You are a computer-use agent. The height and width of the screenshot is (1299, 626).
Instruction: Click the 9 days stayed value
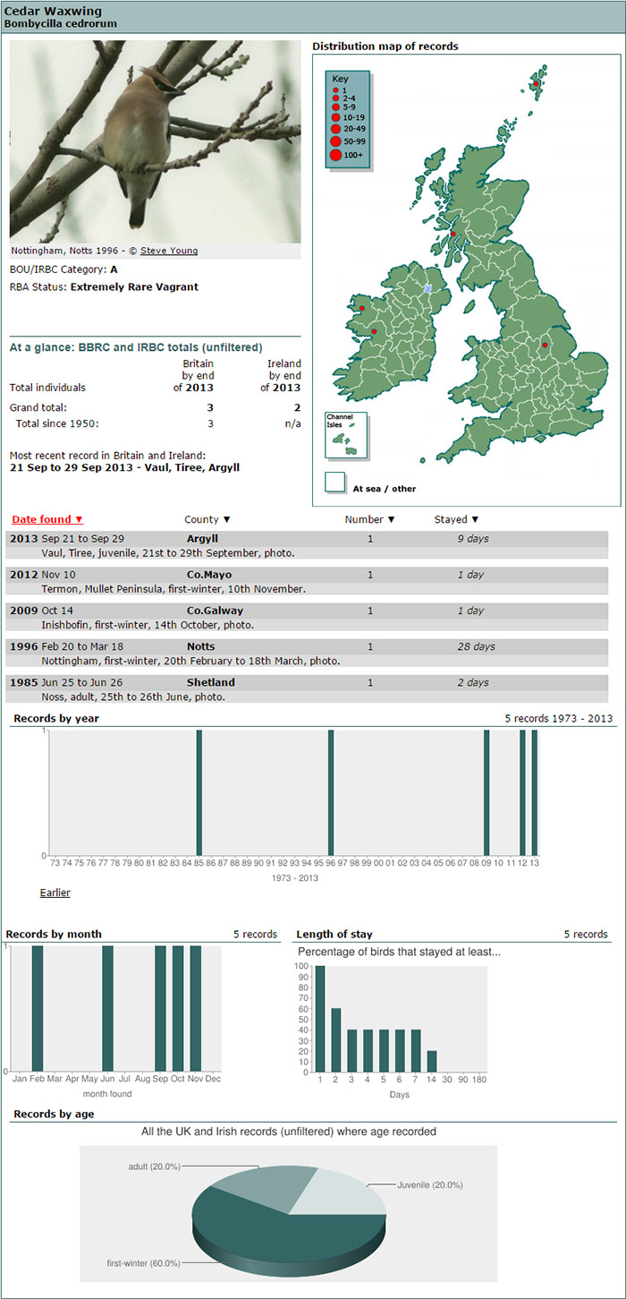(473, 539)
